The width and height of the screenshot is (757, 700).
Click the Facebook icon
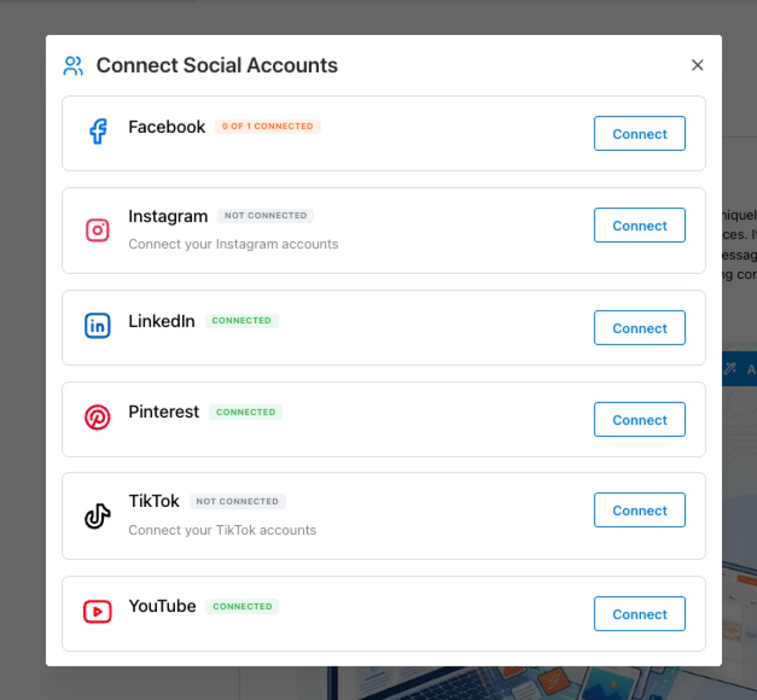pos(97,132)
